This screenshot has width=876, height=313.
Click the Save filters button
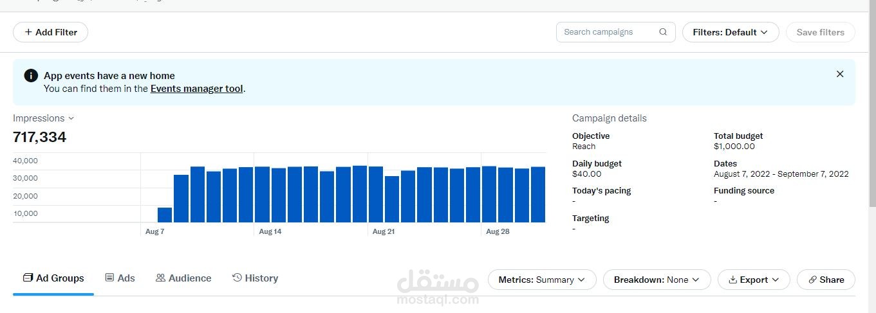tap(820, 32)
